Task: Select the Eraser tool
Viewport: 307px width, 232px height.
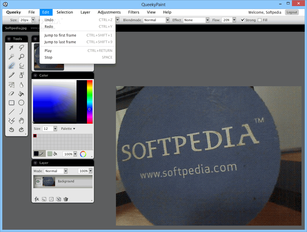Action: pos(11,94)
